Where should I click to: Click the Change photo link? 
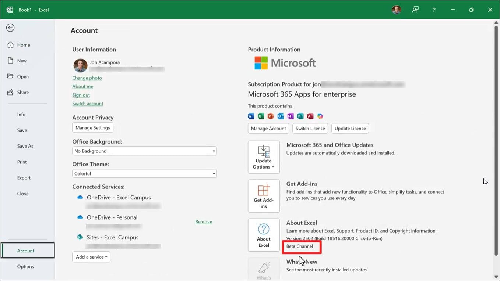(87, 78)
